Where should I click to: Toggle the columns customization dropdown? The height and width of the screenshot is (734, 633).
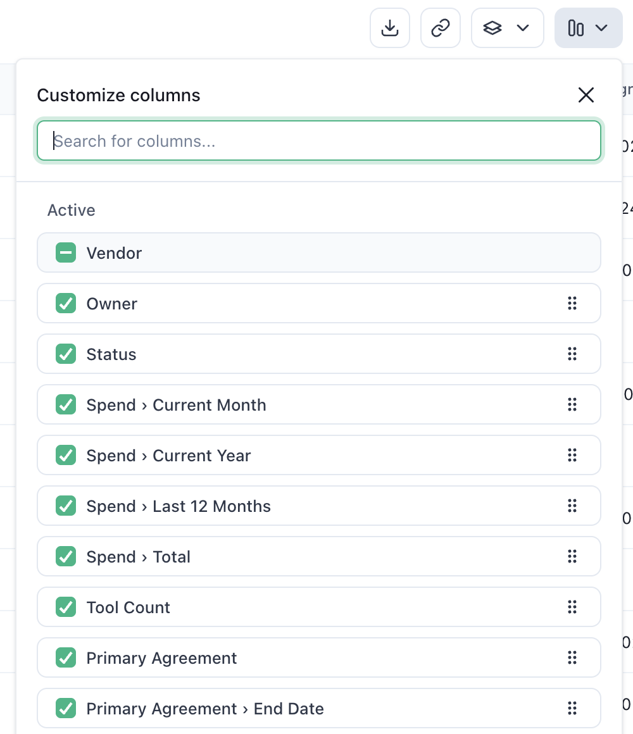tap(588, 28)
